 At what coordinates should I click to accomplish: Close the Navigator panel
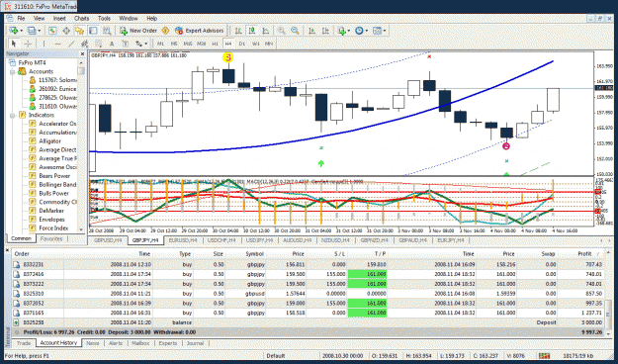coord(82,54)
